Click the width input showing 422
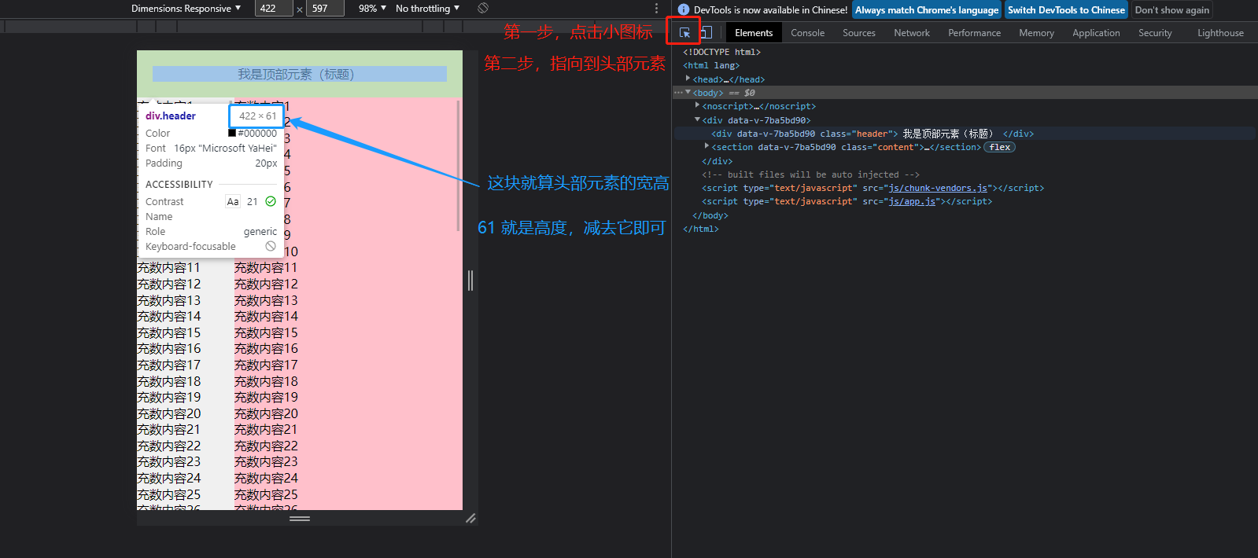Screen dimensions: 1258x558 [x=274, y=9]
